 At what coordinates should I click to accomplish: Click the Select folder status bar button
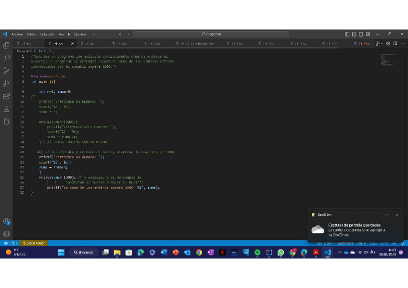click(34, 243)
